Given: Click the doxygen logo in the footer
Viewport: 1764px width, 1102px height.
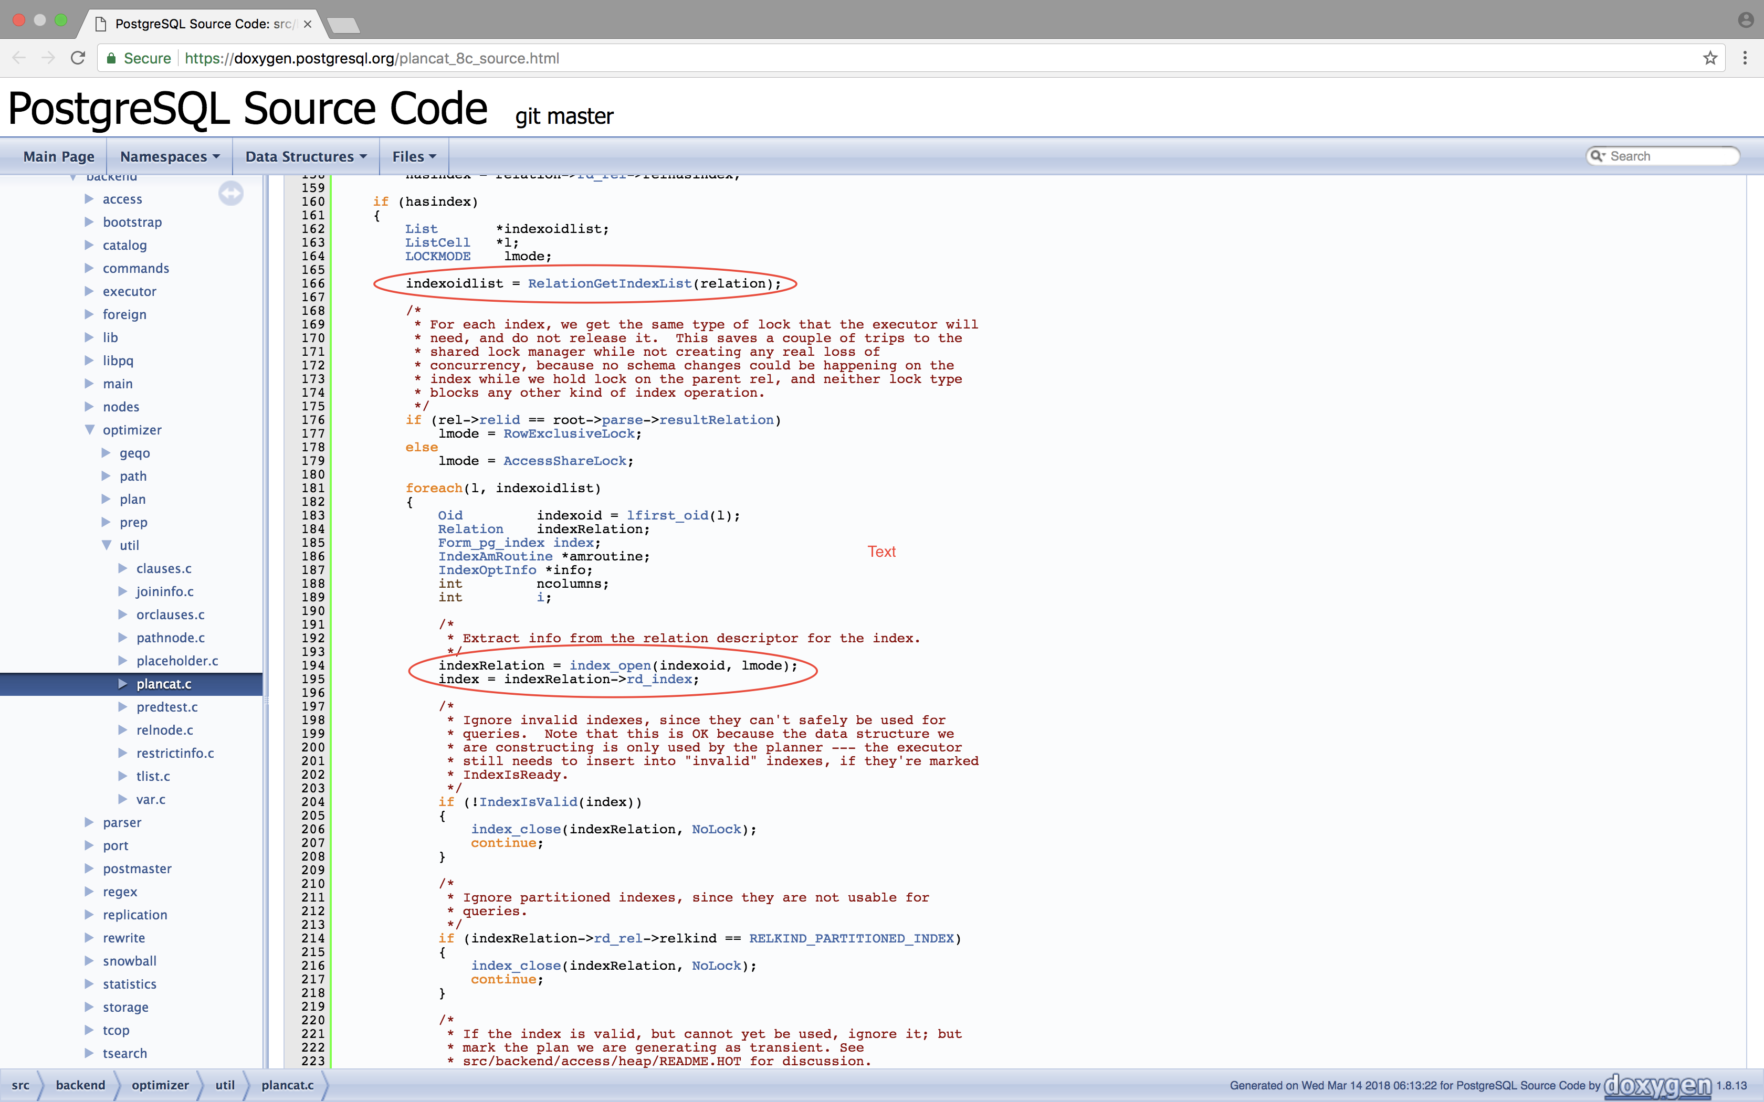Looking at the screenshot, I should point(1657,1085).
